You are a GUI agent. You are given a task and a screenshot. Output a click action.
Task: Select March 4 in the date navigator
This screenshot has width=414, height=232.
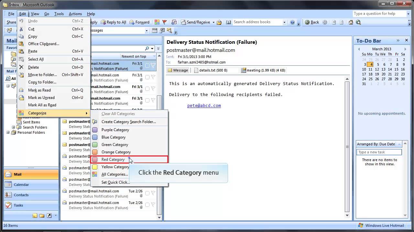click(x=370, y=64)
